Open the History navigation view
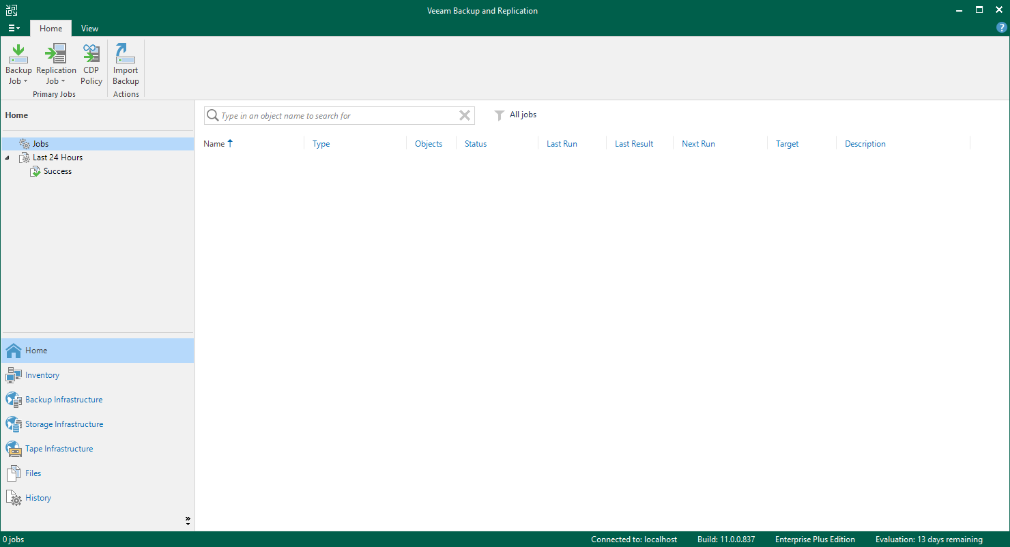This screenshot has width=1010, height=547. click(x=98, y=498)
